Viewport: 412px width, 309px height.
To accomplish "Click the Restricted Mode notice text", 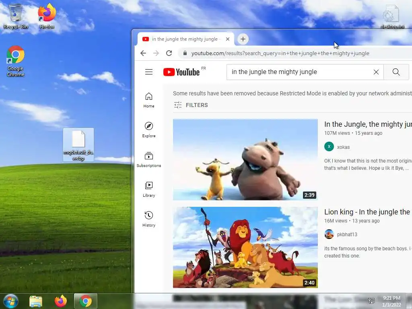I will (x=293, y=93).
